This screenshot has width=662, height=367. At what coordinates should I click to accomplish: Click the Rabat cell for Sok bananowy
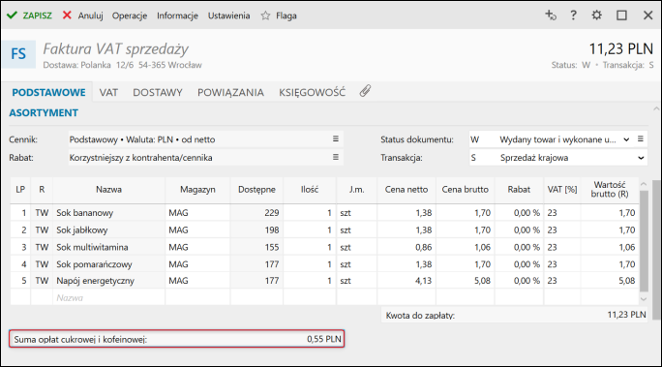519,213
